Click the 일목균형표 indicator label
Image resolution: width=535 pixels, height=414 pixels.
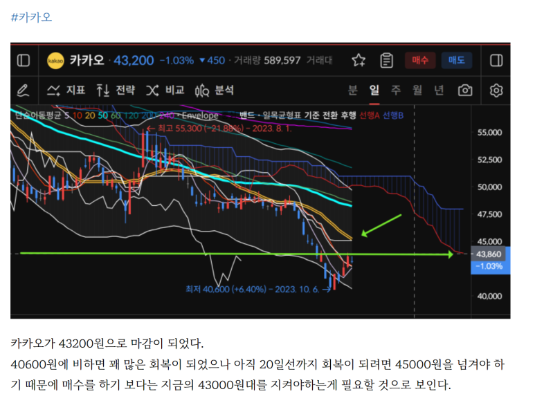[x=282, y=115]
